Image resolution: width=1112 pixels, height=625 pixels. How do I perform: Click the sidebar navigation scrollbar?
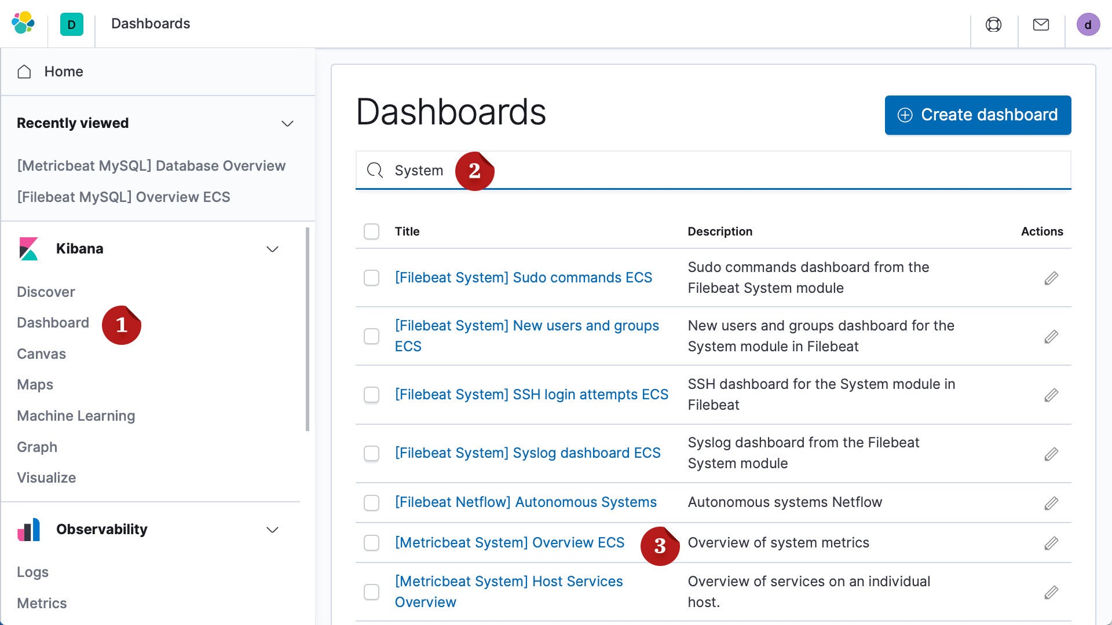click(x=308, y=329)
